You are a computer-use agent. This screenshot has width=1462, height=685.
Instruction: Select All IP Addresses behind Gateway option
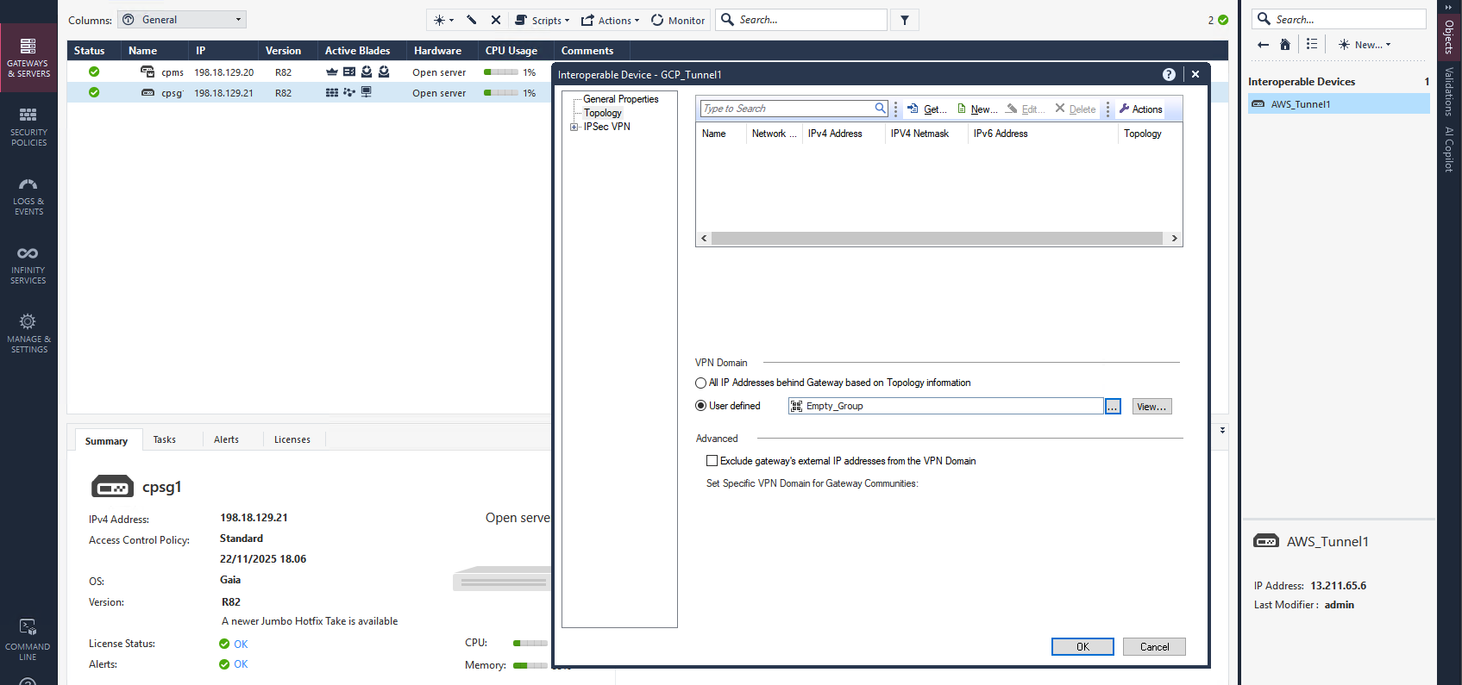tap(701, 383)
